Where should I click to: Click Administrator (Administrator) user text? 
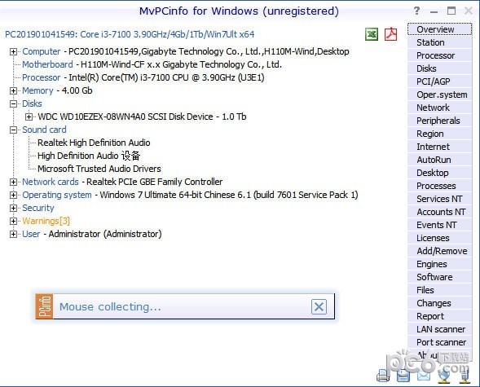point(105,234)
